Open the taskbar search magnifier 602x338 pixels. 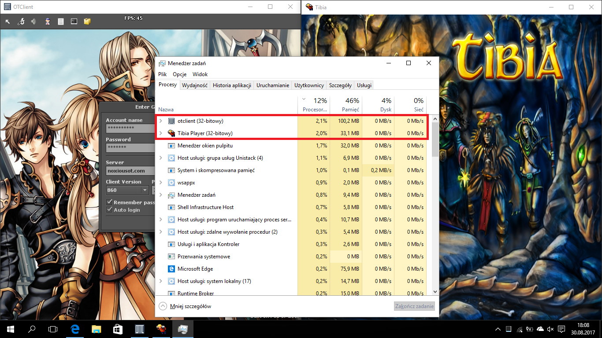32,329
